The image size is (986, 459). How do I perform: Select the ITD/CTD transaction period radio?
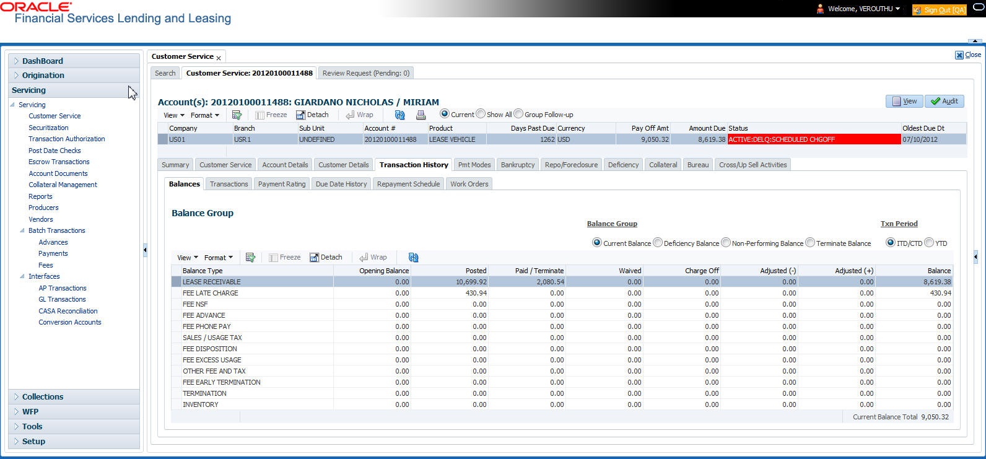(891, 243)
